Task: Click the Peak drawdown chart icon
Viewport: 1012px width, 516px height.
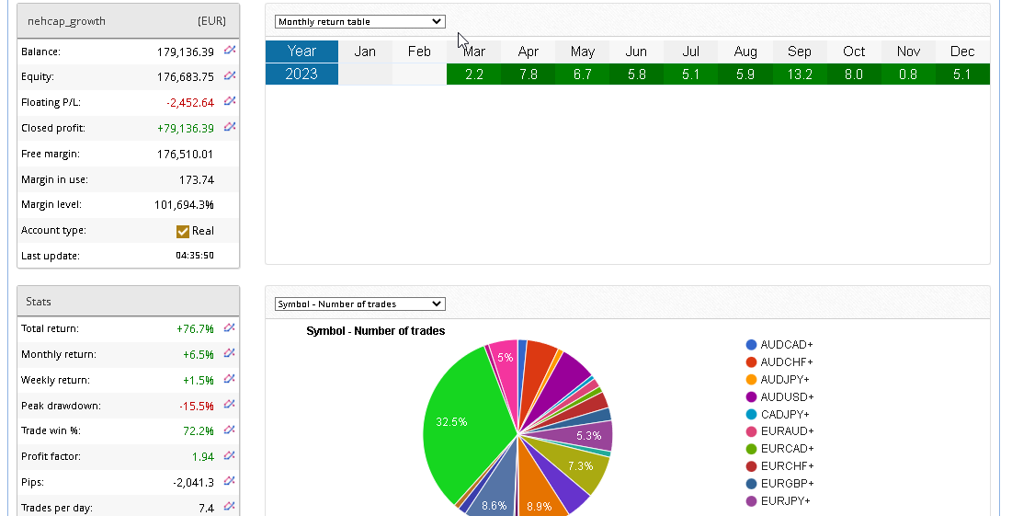Action: point(230,405)
